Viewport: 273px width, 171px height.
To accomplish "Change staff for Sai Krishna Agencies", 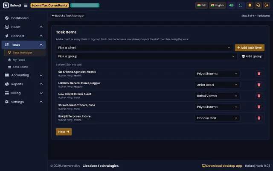I will pos(217,74).
